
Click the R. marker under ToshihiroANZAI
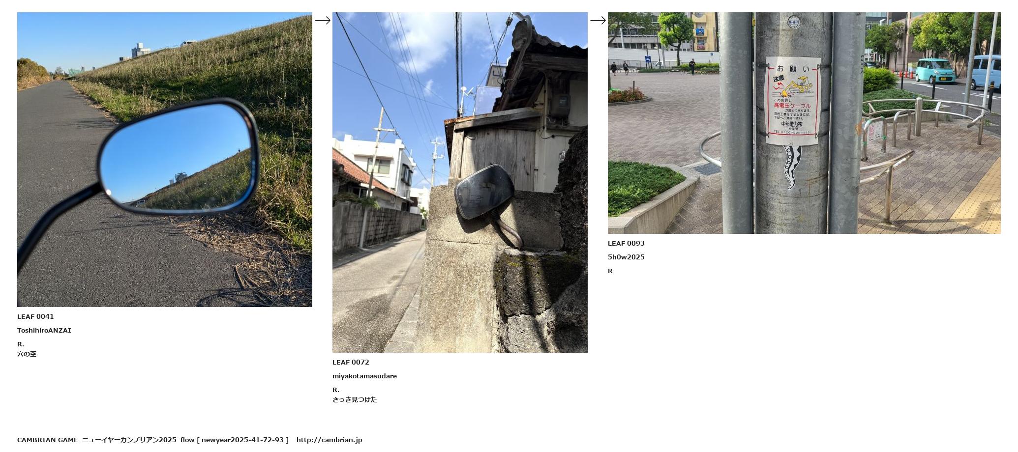(21, 344)
